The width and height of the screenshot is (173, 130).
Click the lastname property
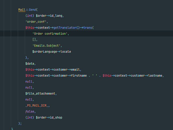155,76
